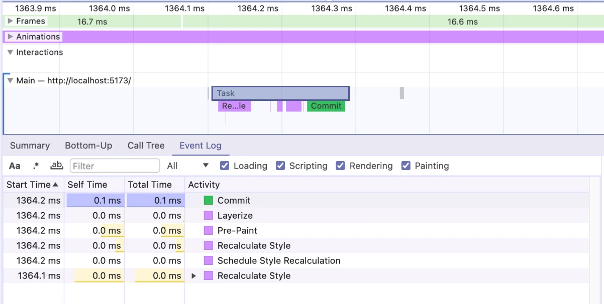Expand the bottom Recalculate Style row
The height and width of the screenshot is (304, 604).
pos(193,276)
